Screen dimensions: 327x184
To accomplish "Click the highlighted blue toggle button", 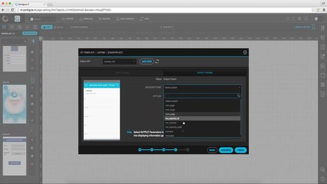I will pyautogui.click(x=46, y=27).
